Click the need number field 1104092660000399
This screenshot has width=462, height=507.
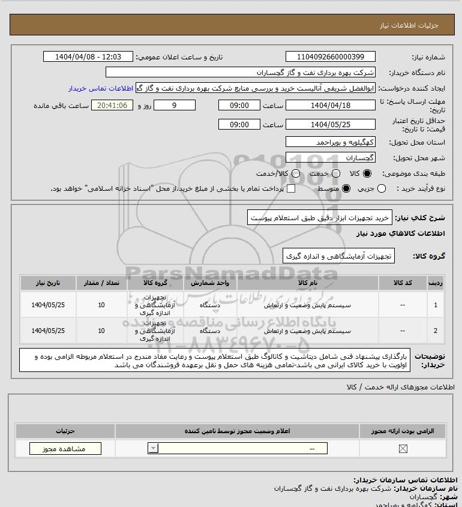pos(331,56)
